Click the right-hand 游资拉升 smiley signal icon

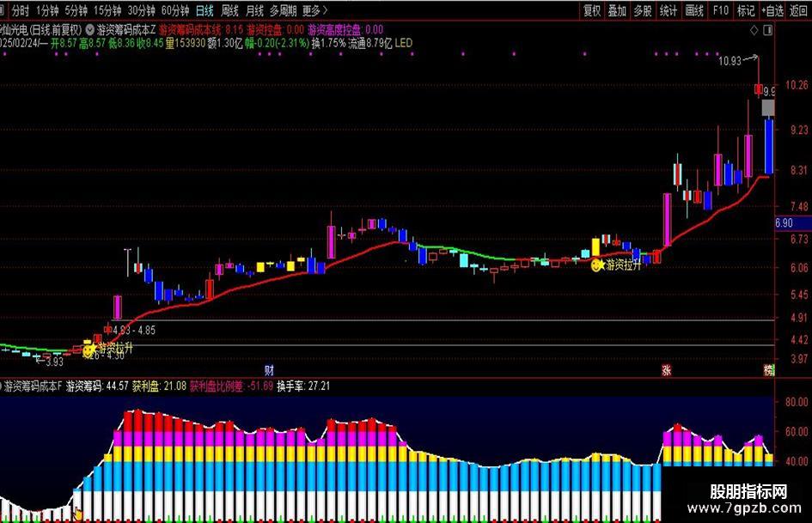(596, 265)
